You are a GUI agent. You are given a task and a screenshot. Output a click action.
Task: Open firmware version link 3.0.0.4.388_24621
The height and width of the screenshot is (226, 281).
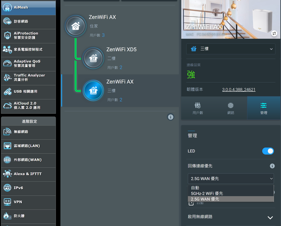pyautogui.click(x=239, y=90)
